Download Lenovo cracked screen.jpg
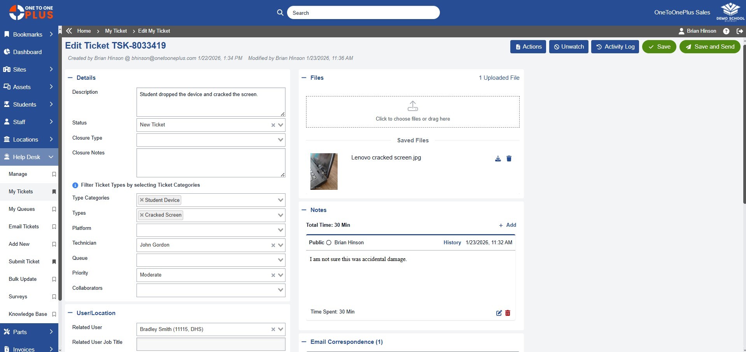The width and height of the screenshot is (746, 352). (497, 159)
